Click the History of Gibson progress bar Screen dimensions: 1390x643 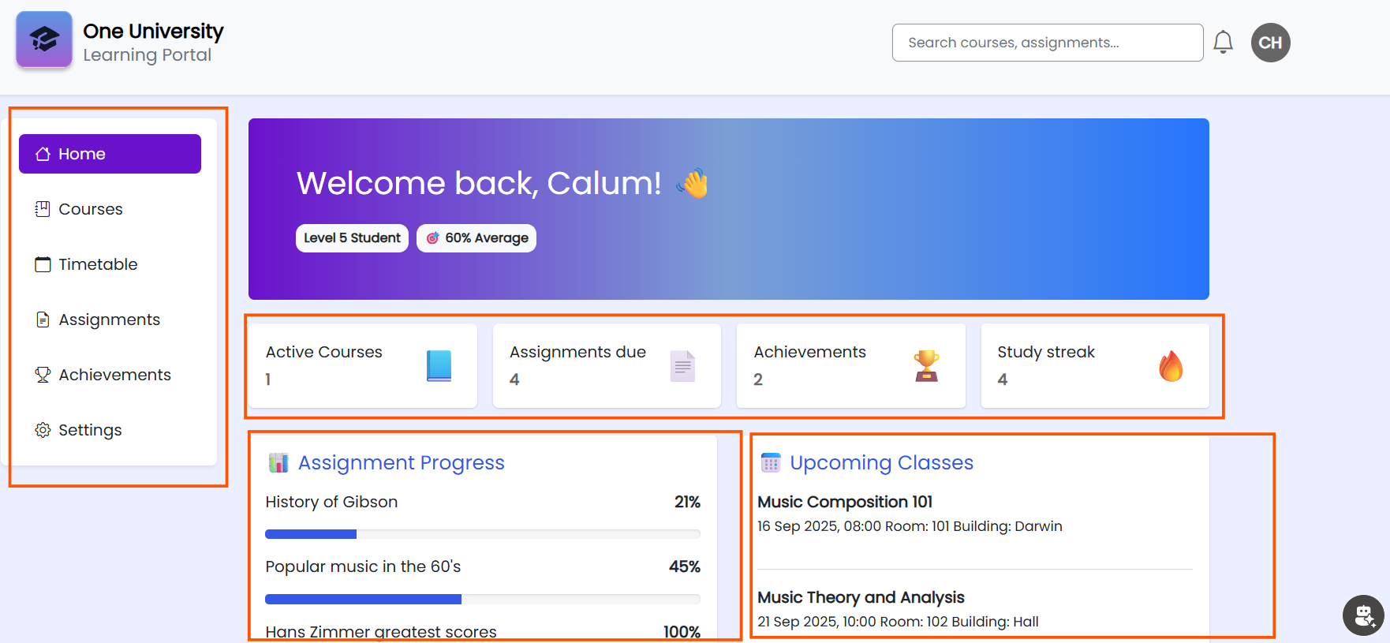point(482,534)
